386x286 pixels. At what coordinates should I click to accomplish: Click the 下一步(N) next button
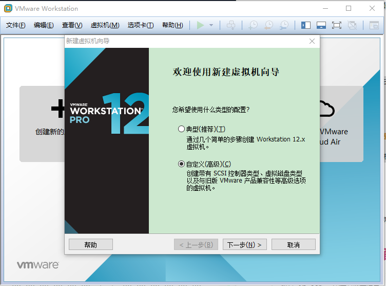[x=245, y=244]
